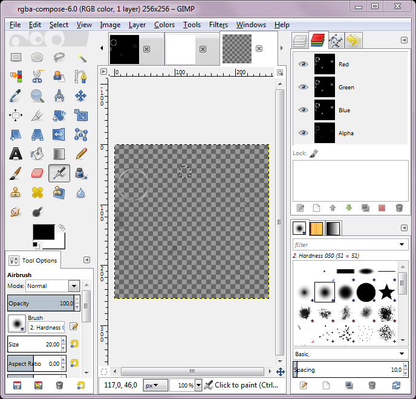Open the Colors menu
This screenshot has height=399, width=416.
[164, 25]
